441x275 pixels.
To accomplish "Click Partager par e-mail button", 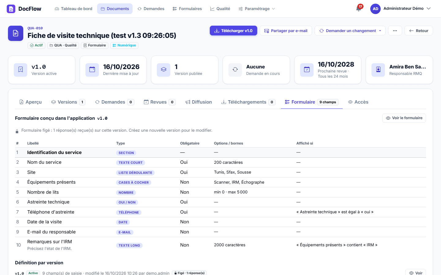I will click(x=286, y=31).
